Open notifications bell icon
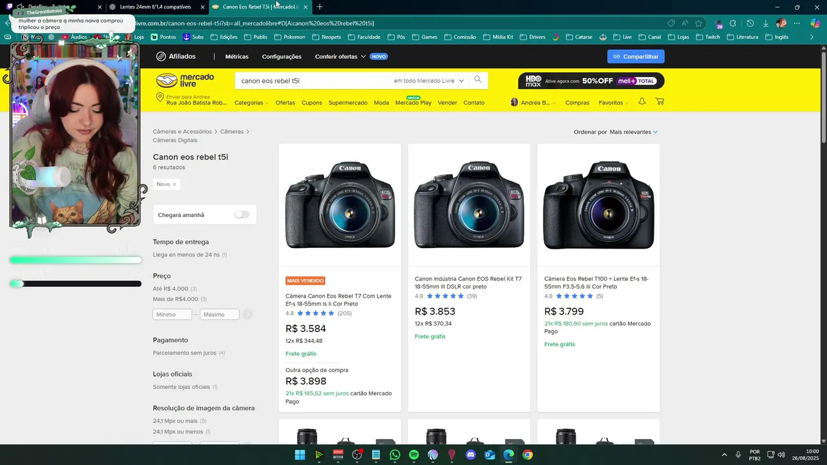The width and height of the screenshot is (827, 465). pyautogui.click(x=642, y=102)
